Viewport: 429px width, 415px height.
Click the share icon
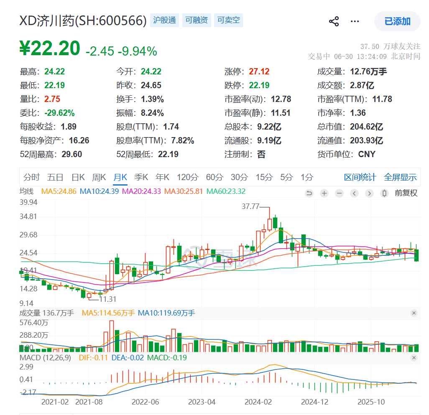click(x=334, y=21)
